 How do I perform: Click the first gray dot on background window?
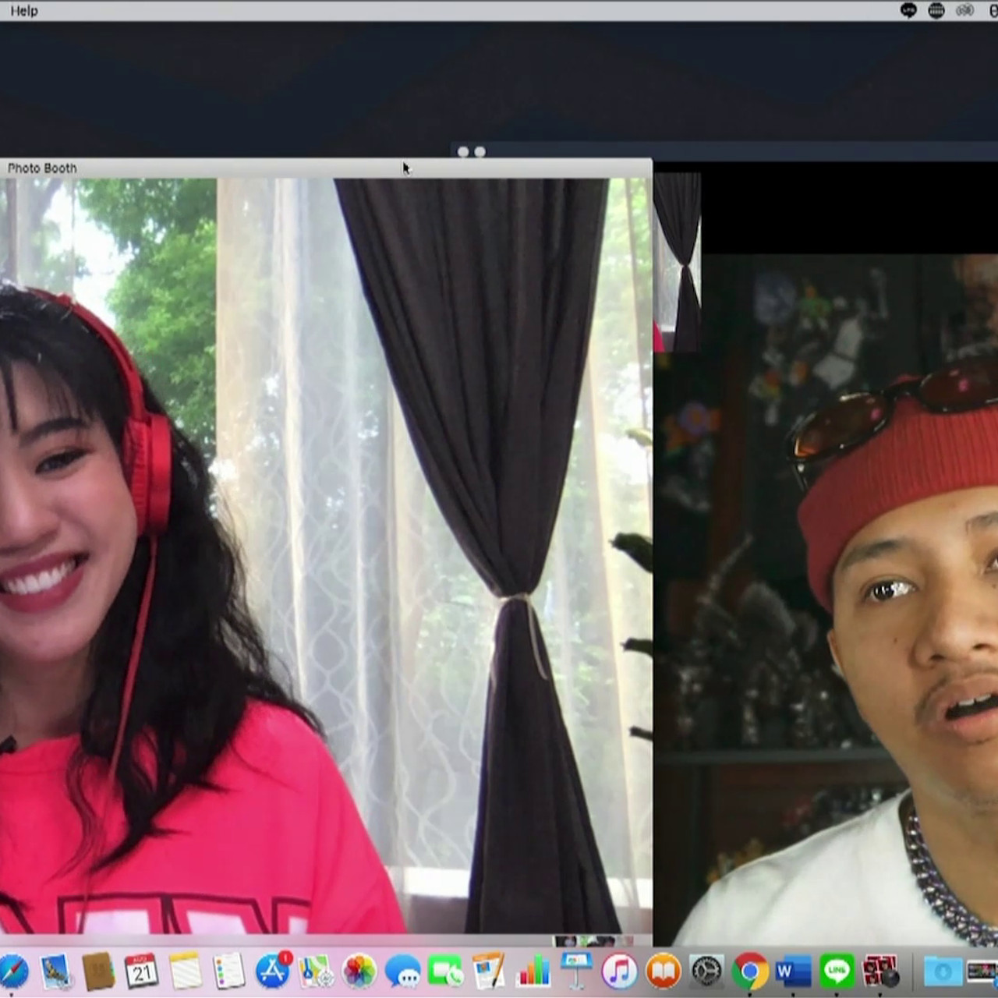(463, 152)
